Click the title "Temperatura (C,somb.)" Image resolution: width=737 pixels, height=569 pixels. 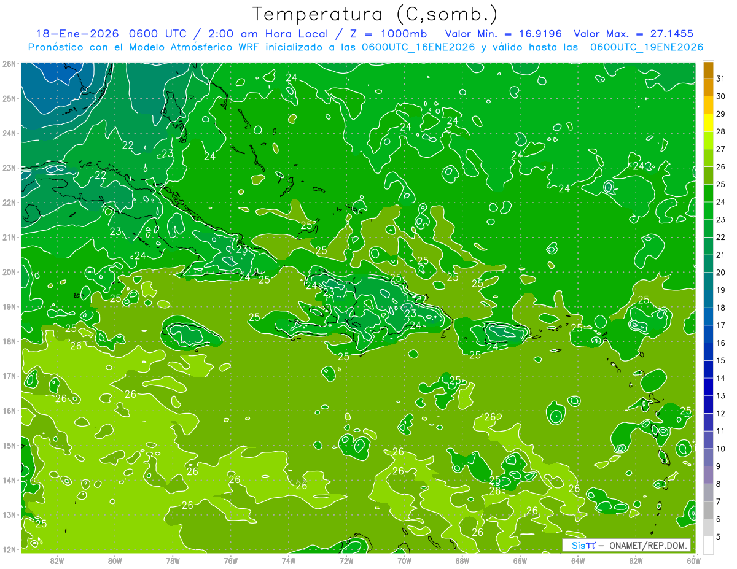(x=375, y=14)
